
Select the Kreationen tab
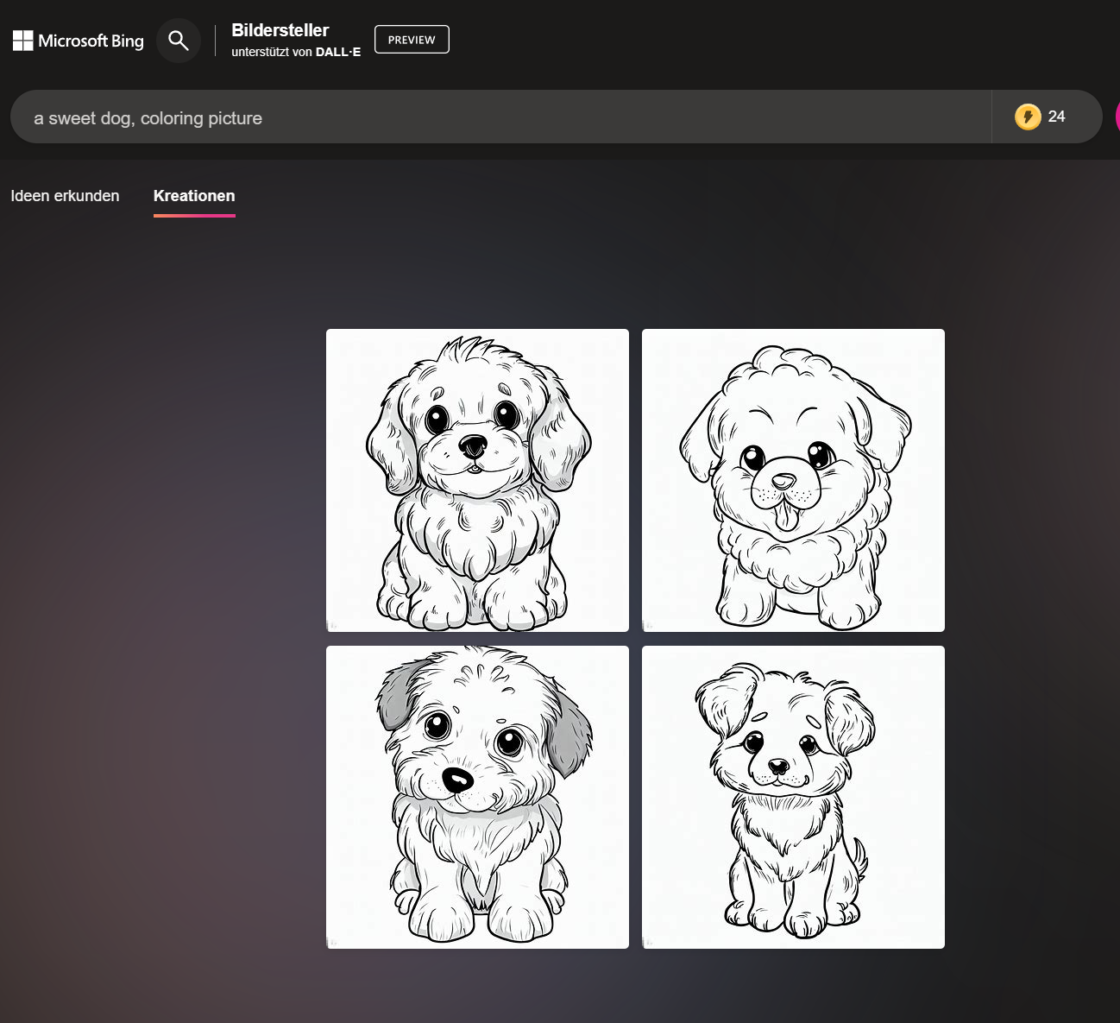[194, 196]
